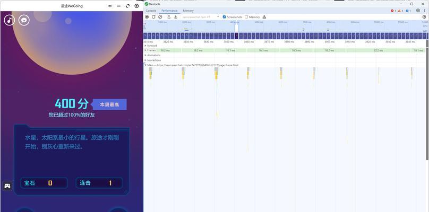Viewport: 429px width, 212px height.
Task: Click the 宝石 counter box
Action: (44, 183)
